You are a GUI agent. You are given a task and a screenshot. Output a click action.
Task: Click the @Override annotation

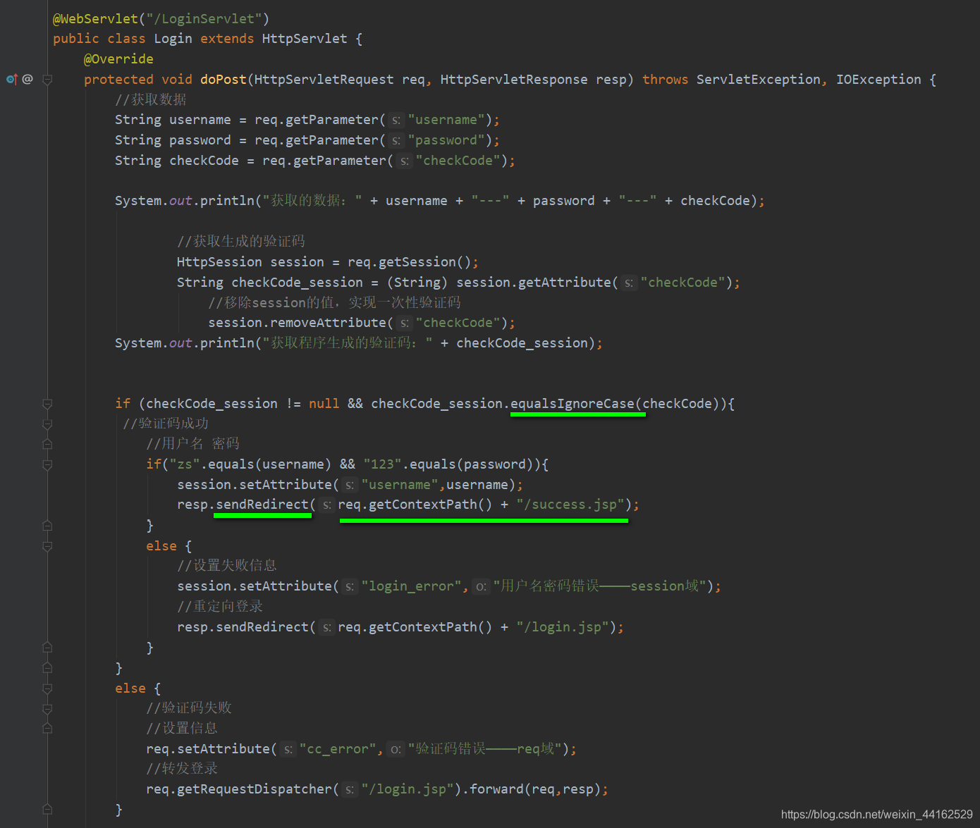(118, 59)
